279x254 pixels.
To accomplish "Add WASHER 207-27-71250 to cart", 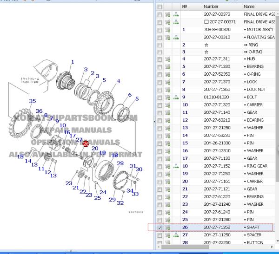I will coord(167,174).
